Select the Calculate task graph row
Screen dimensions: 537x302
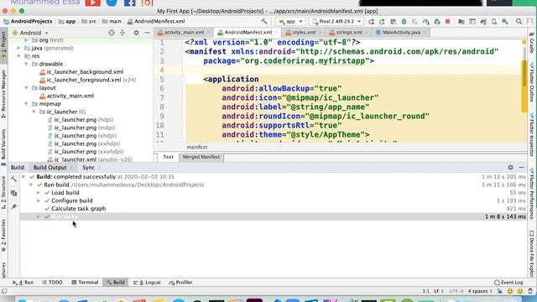point(273,209)
